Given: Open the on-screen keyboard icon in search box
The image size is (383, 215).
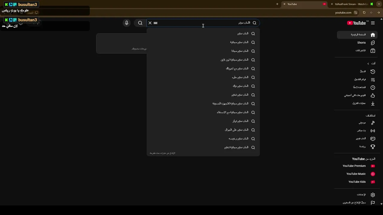Looking at the screenshot, I should click(x=156, y=23).
